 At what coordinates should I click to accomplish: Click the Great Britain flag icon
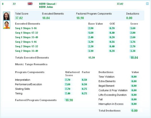click(30, 4)
